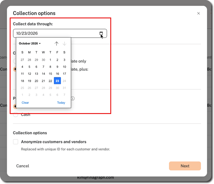Choose October 15 in the calendar
214x184 pixels.
pyautogui.click(x=50, y=74)
